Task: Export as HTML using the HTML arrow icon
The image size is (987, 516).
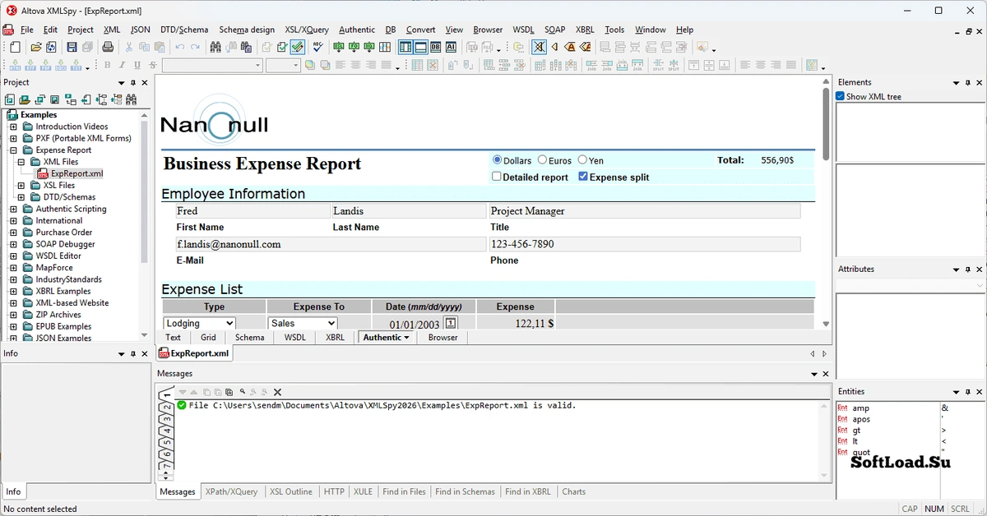Action: (x=15, y=66)
